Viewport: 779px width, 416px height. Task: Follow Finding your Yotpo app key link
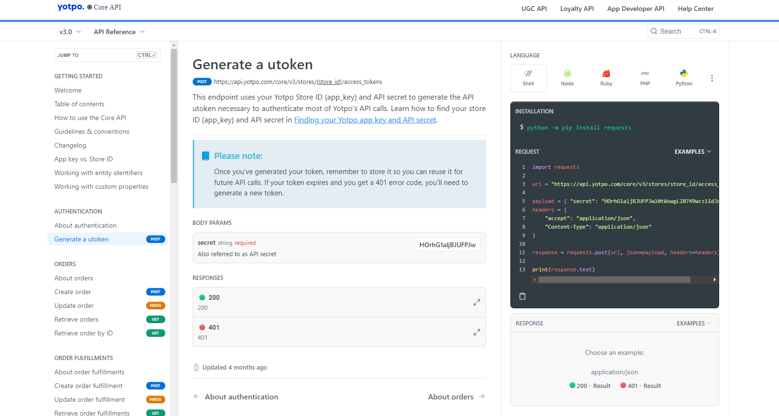pyautogui.click(x=365, y=120)
